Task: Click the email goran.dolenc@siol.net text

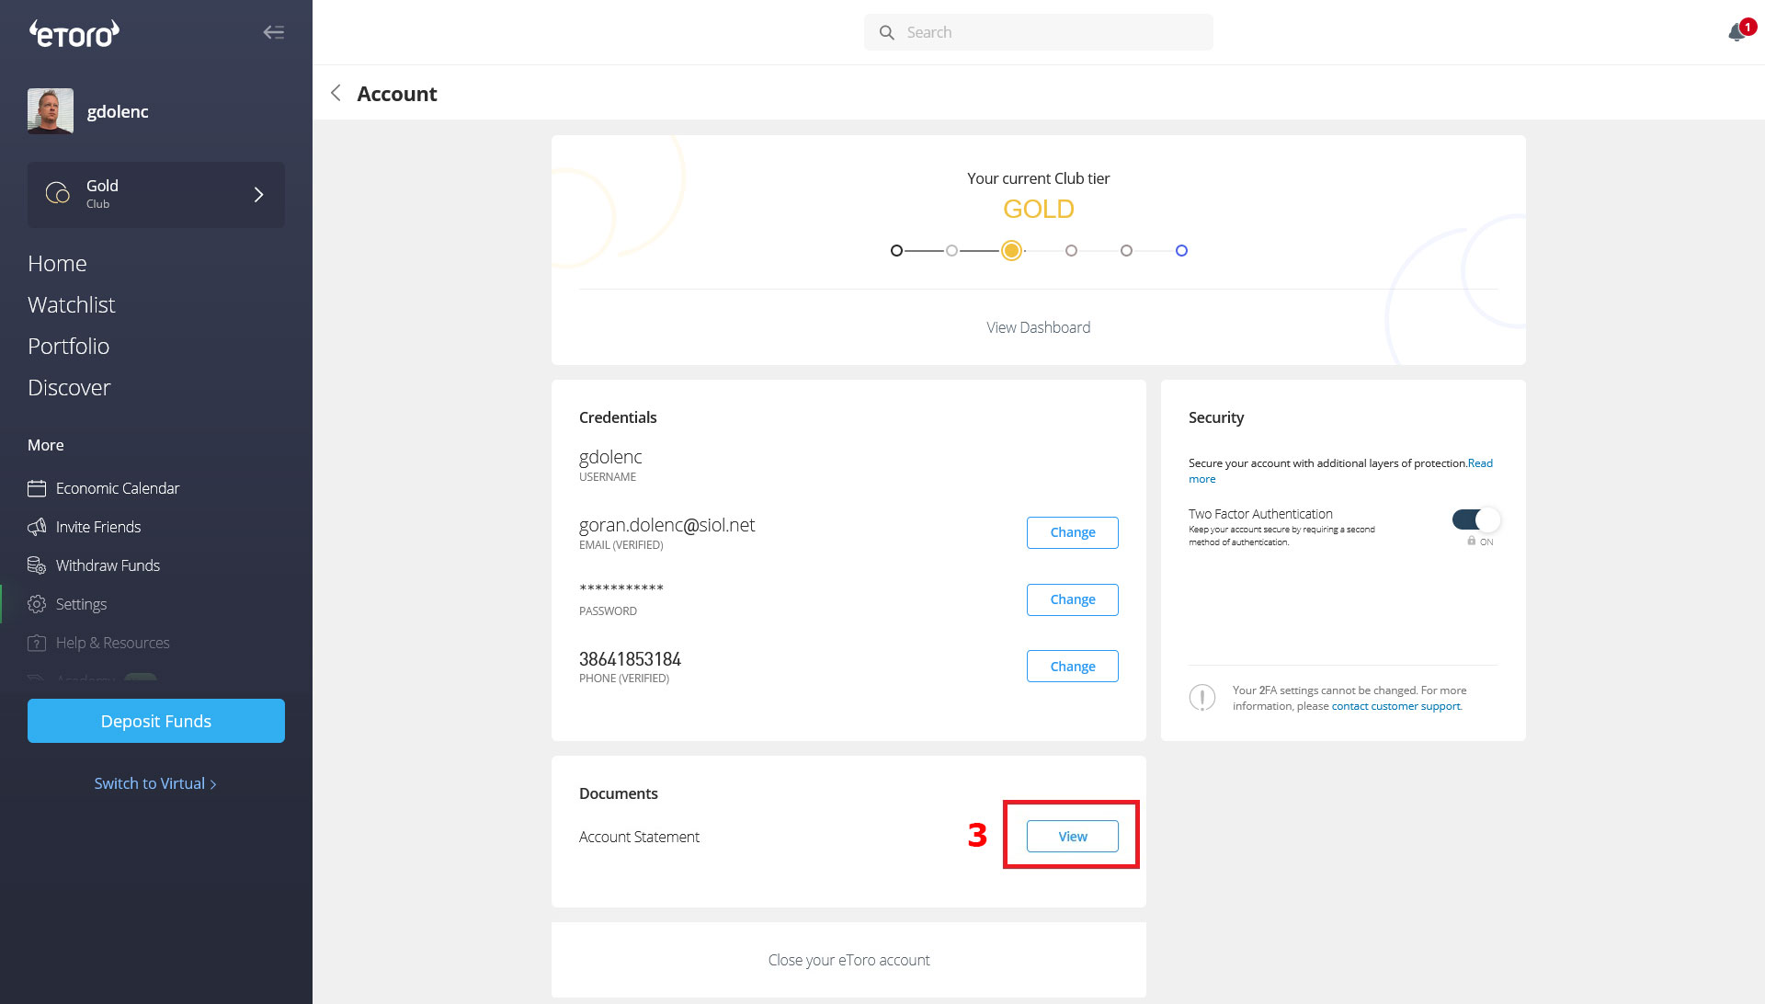Action: (x=666, y=525)
